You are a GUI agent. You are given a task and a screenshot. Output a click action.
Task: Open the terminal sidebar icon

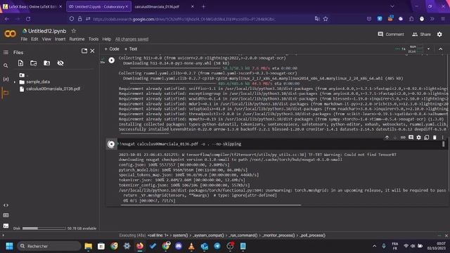pyautogui.click(x=6, y=226)
